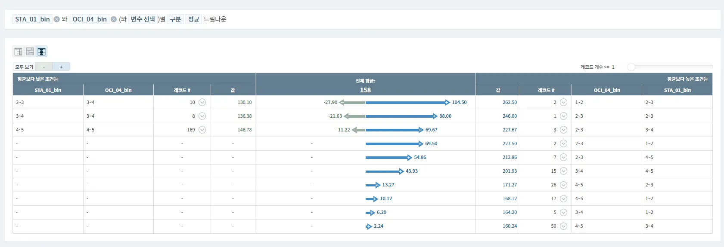Remove the STA_01_bin variable tag
The height and width of the screenshot is (247, 724).
point(56,19)
